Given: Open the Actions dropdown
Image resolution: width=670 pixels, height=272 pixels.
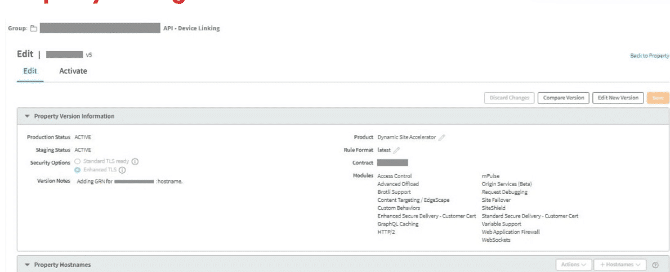Looking at the screenshot, I should coord(573,265).
